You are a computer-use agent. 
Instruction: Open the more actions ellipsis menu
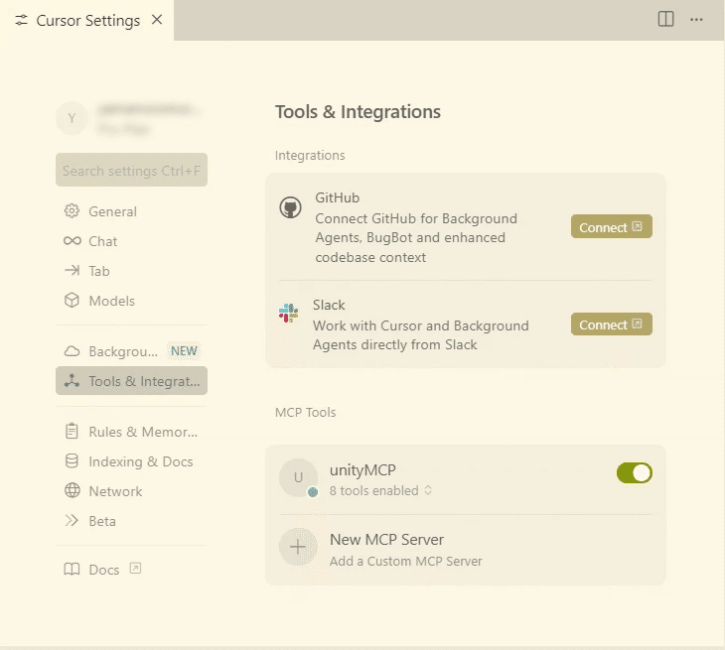coord(696,20)
